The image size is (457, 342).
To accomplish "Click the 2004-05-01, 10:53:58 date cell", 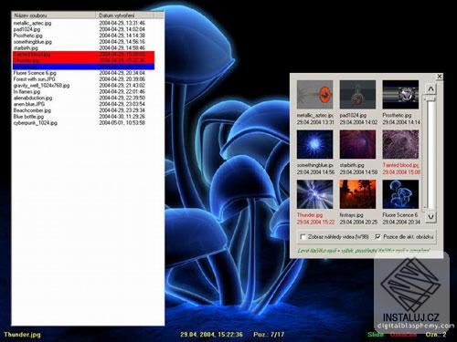I will coord(122,123).
